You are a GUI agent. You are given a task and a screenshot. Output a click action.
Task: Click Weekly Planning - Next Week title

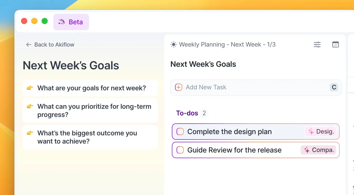[x=227, y=45]
